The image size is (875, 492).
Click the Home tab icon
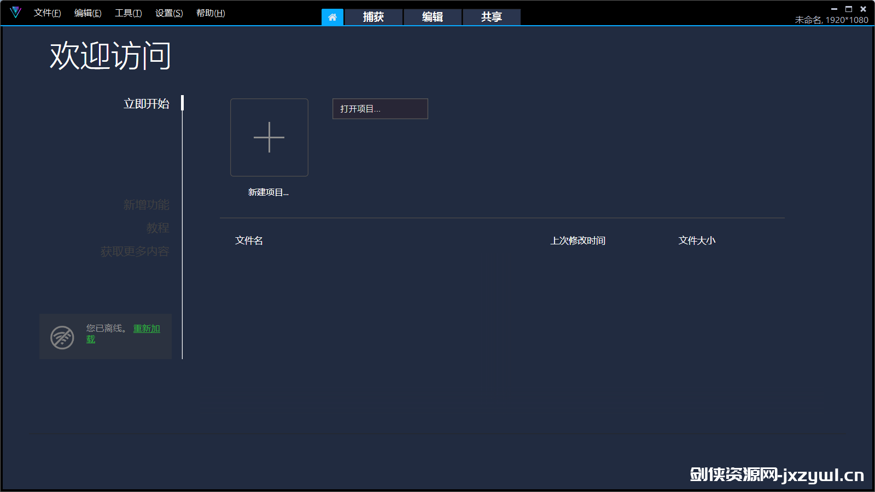click(332, 17)
